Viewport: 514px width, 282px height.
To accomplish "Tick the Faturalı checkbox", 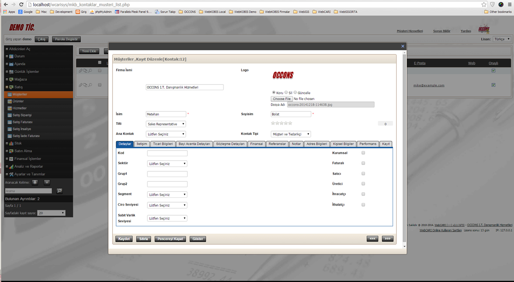I will pyautogui.click(x=363, y=163).
